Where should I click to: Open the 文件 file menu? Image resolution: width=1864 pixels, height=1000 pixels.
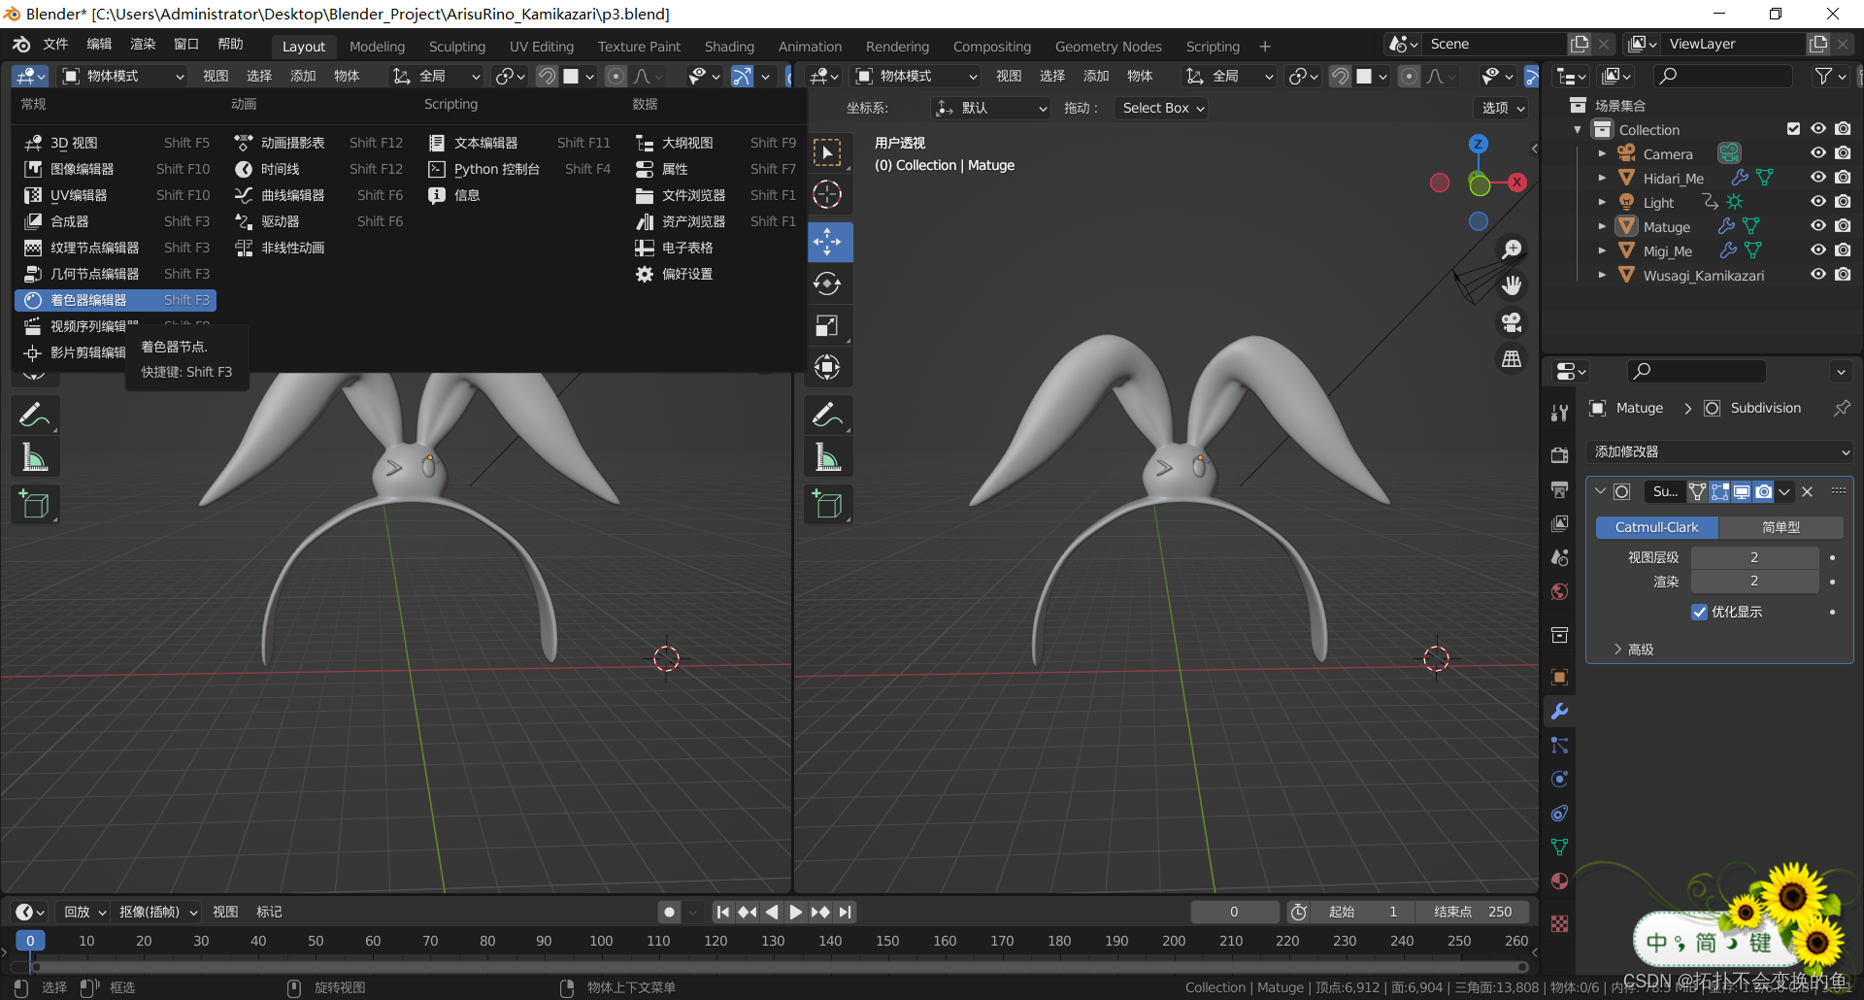point(55,44)
